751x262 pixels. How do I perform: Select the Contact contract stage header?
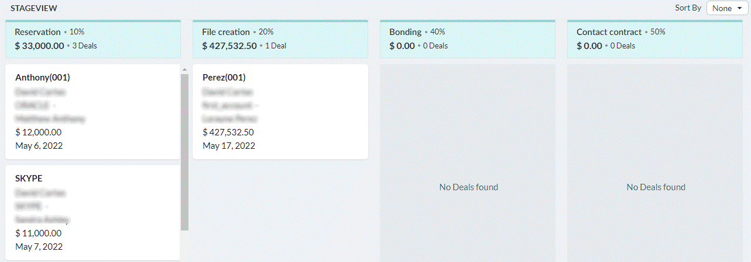[655, 39]
